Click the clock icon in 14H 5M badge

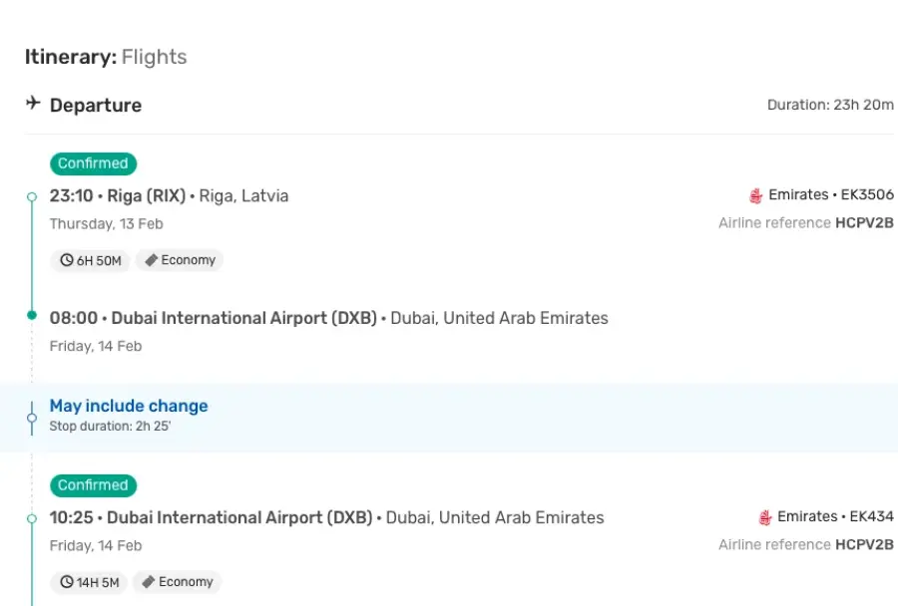[67, 582]
